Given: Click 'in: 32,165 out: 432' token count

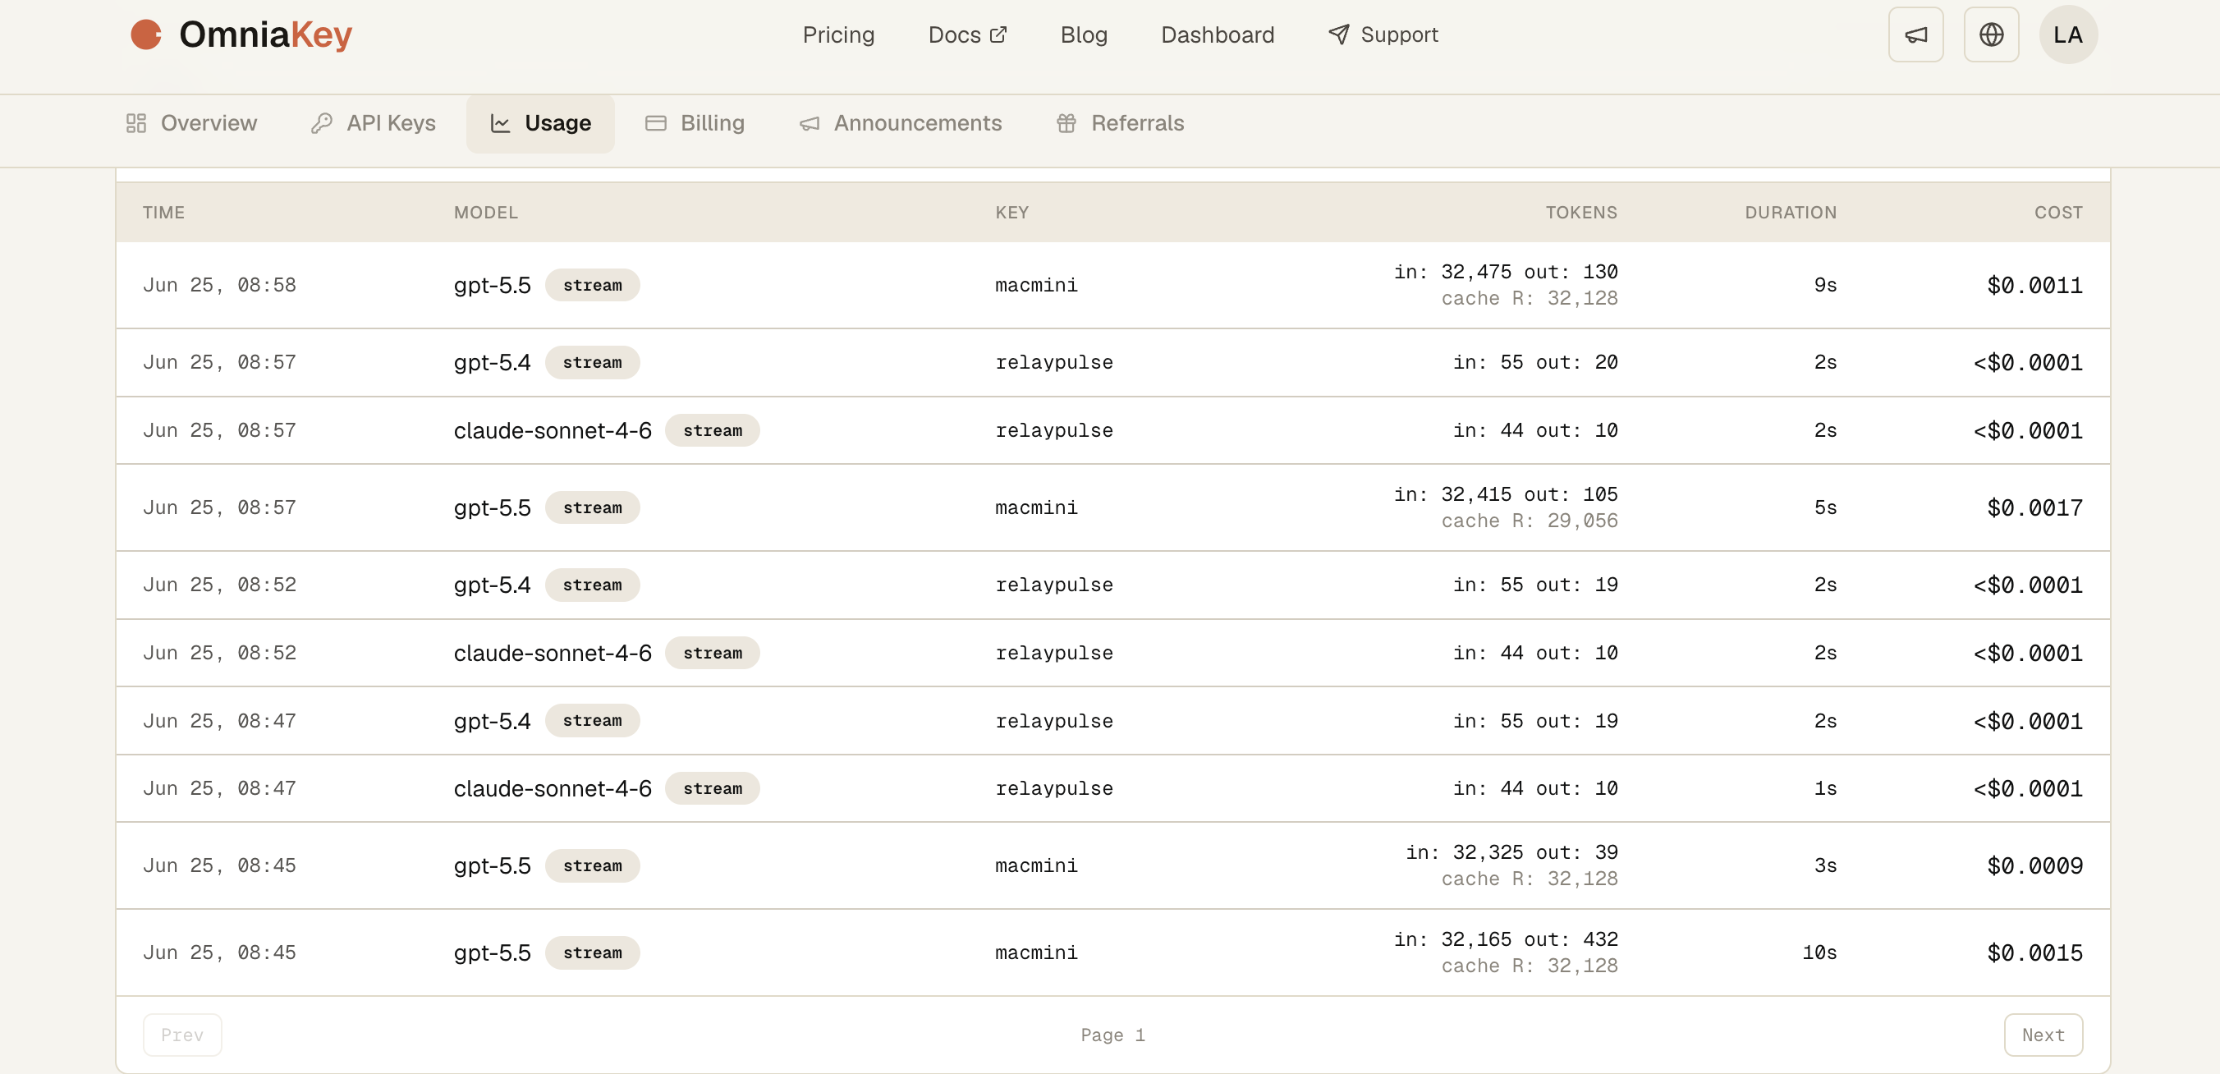Looking at the screenshot, I should pyautogui.click(x=1506, y=939).
